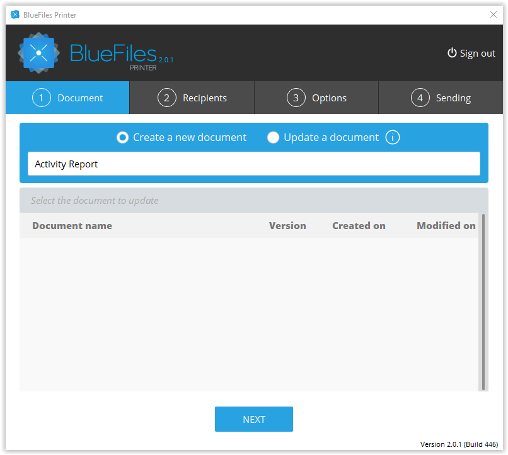The width and height of the screenshot is (508, 455).
Task: Sort by Version column header
Action: pyautogui.click(x=287, y=226)
